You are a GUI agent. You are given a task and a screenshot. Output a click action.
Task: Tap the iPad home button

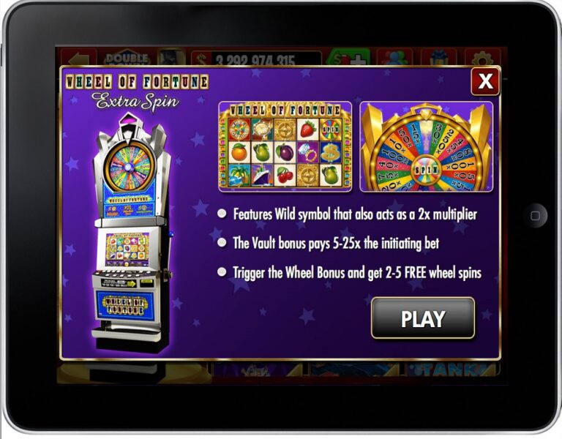535,215
